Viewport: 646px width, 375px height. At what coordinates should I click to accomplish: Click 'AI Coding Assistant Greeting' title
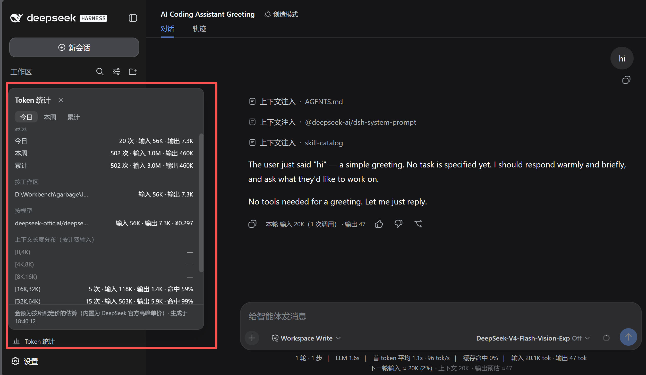(x=207, y=14)
